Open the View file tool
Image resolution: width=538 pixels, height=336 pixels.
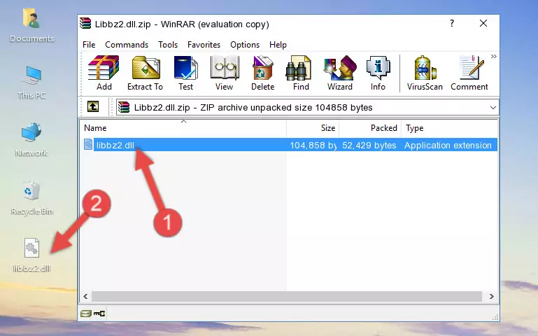(225, 73)
